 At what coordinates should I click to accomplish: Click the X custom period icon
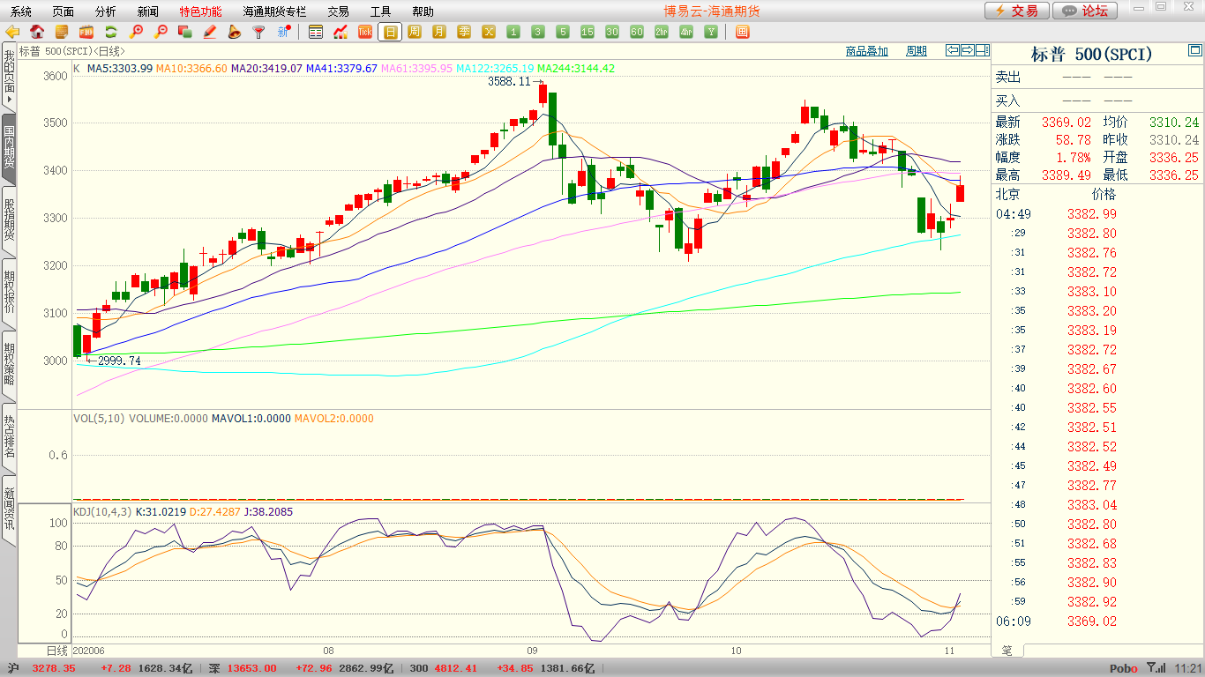[489, 32]
